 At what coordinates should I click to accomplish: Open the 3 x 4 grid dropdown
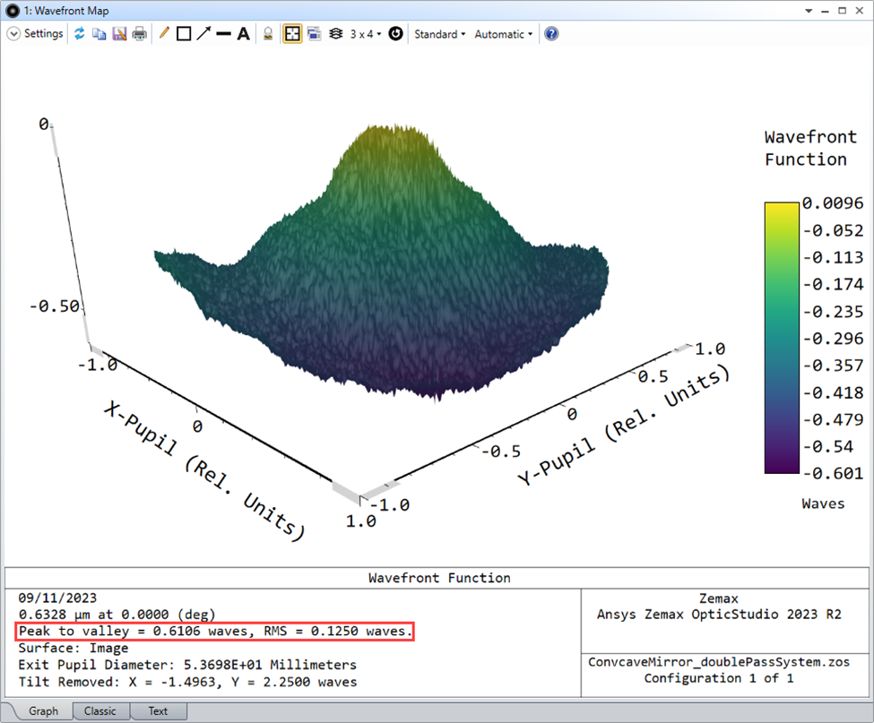pos(366,34)
